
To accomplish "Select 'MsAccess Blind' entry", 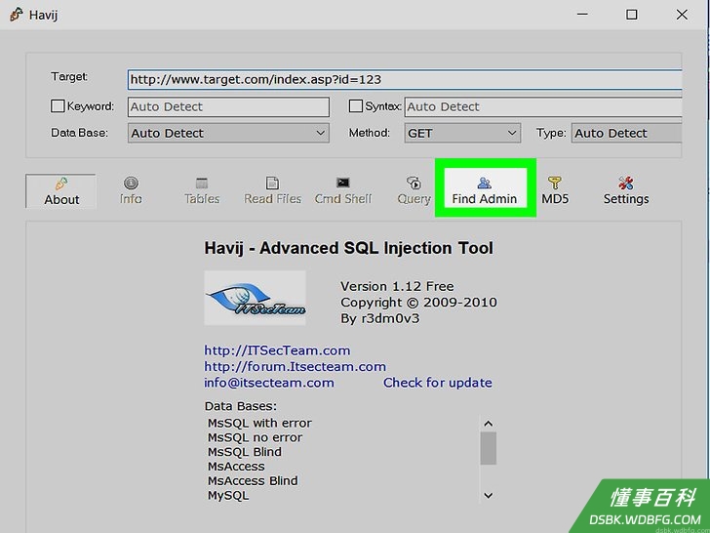I will pyautogui.click(x=253, y=481).
